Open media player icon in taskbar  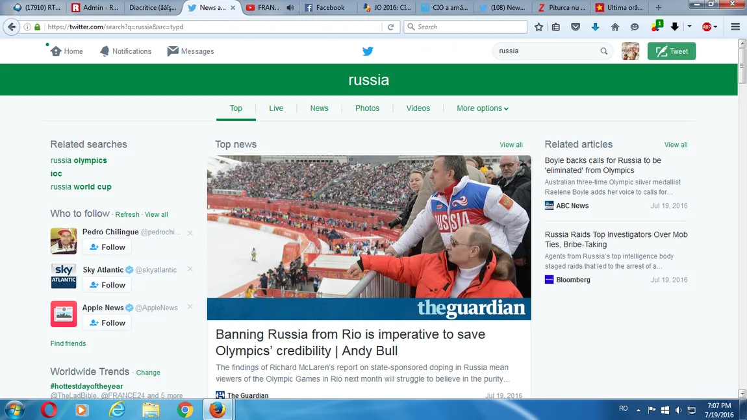tap(81, 410)
